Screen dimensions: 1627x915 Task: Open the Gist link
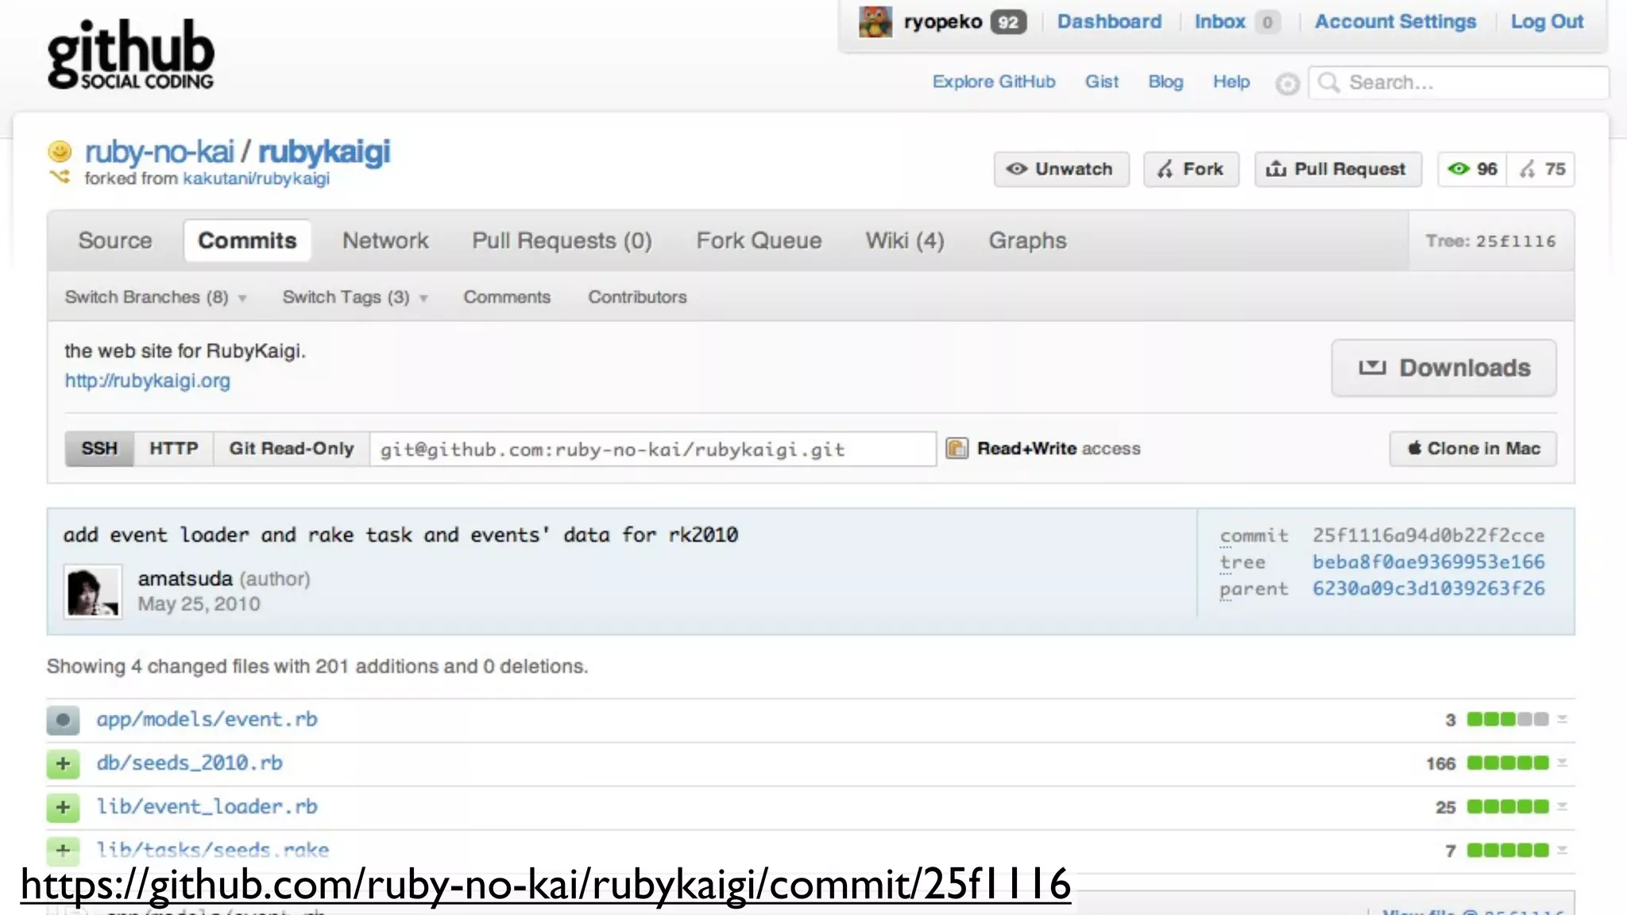(x=1102, y=82)
